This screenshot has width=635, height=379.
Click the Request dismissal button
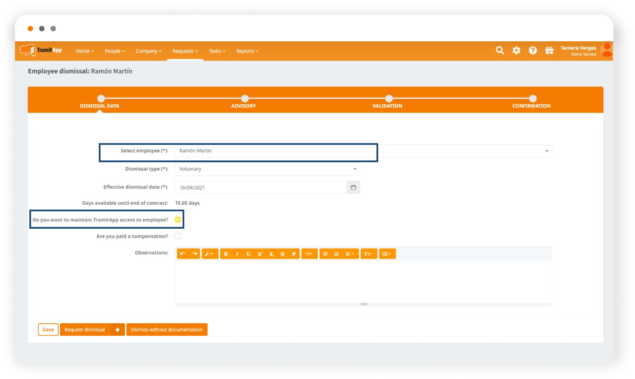coord(92,329)
